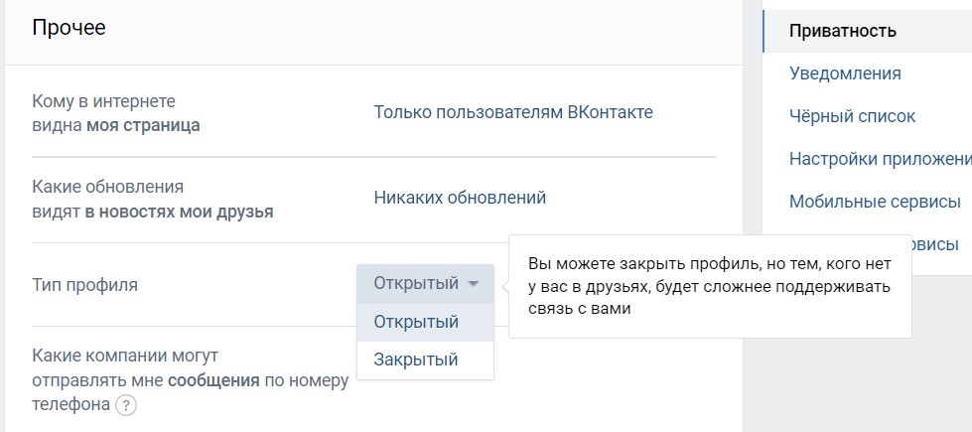Click the label about who sees моя страница
The width and height of the screenshot is (972, 432).
115,113
